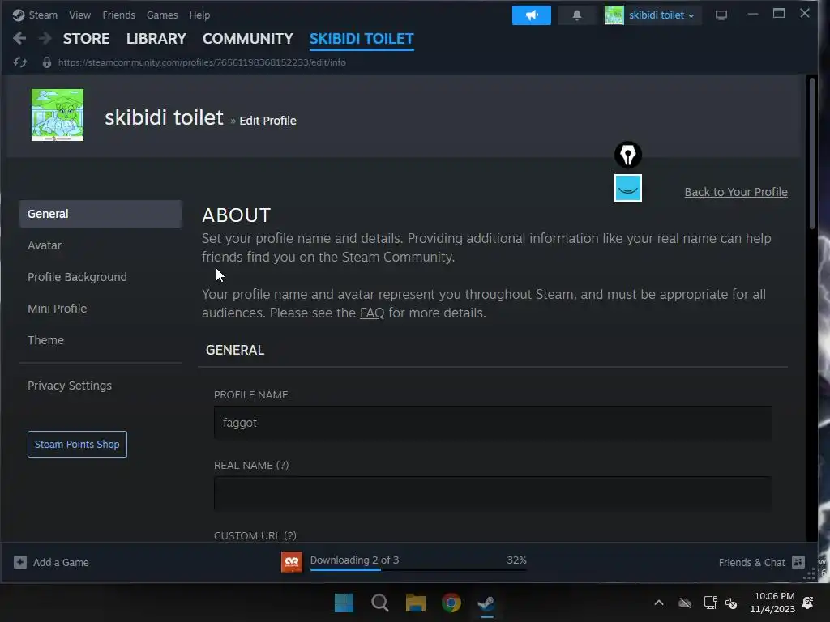Viewport: 830px width, 622px height.
Task: Open the View menu
Action: [x=79, y=15]
